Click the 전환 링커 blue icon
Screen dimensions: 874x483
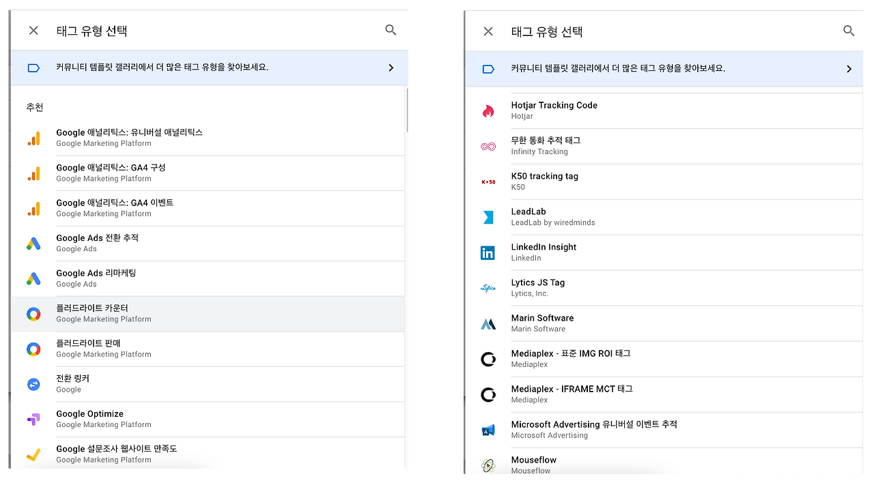click(33, 384)
